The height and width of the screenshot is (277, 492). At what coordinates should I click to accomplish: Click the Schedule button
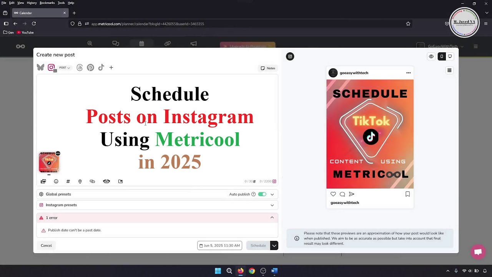[258, 245]
